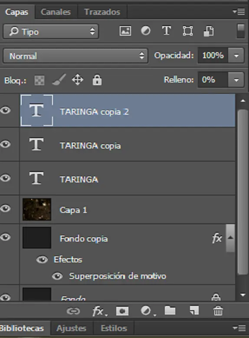Click layers list scrollbar down arrow
The height and width of the screenshot is (338, 249).
point(243,295)
